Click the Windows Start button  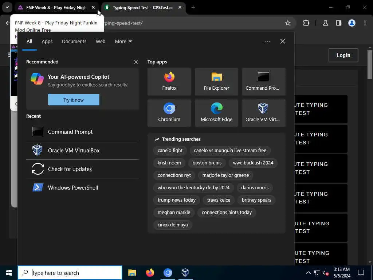(x=9, y=273)
